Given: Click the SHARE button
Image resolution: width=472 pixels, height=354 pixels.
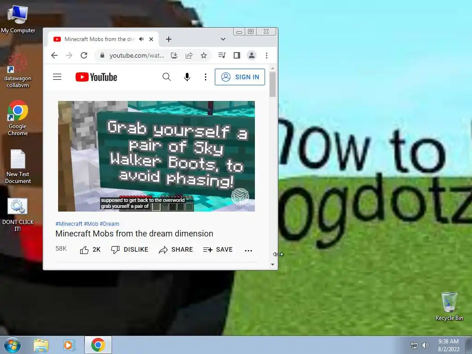Looking at the screenshot, I should click(176, 250).
